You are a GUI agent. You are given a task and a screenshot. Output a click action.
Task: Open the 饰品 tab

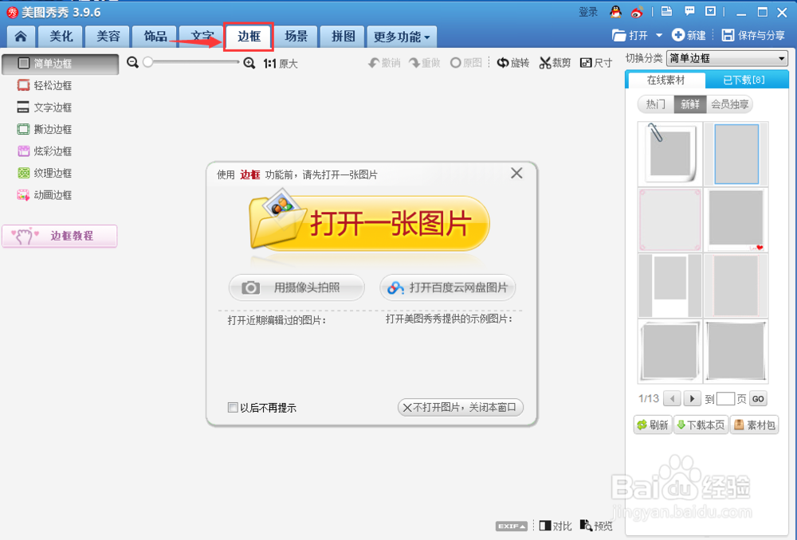coord(155,37)
